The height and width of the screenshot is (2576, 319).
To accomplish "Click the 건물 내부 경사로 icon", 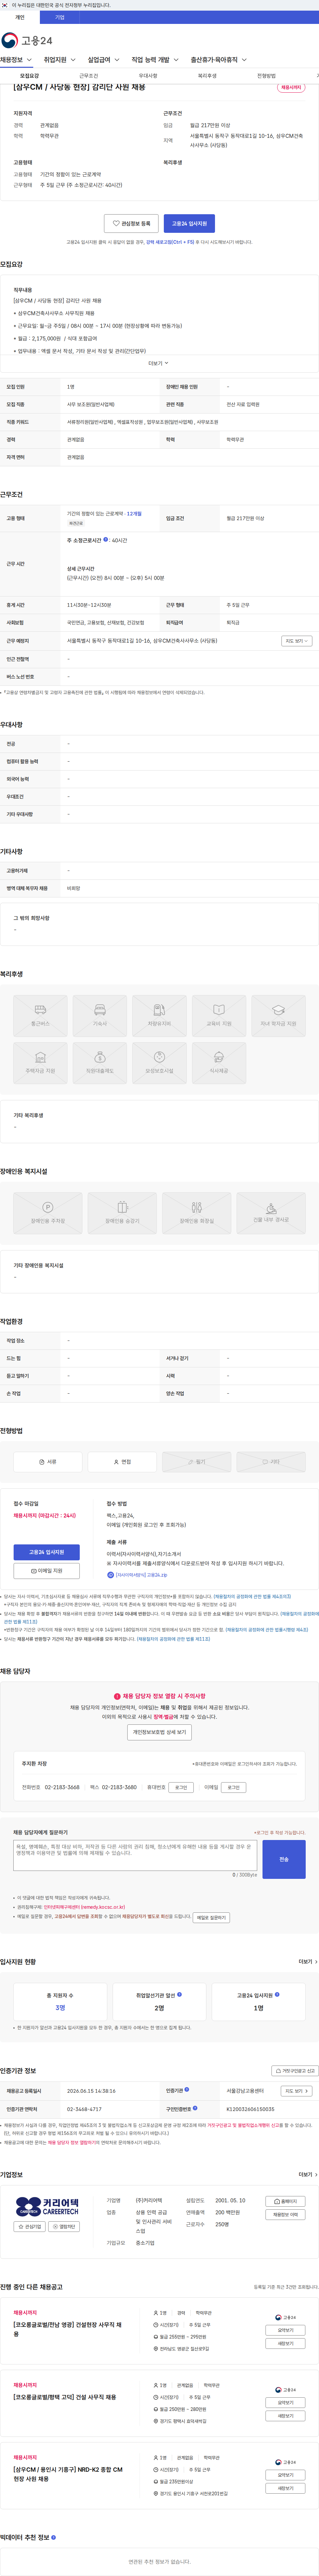I will 271,1213.
